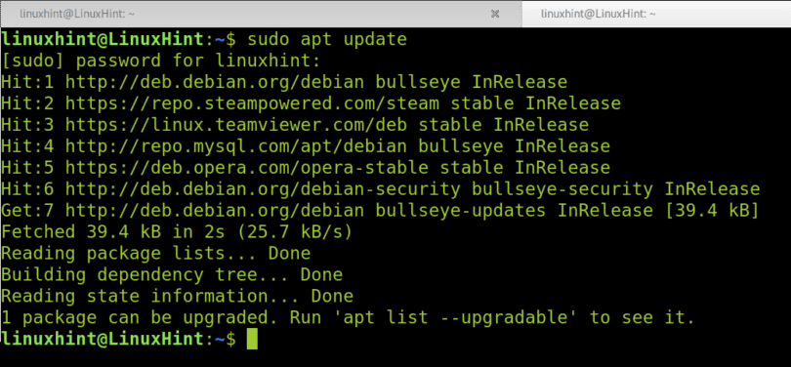
Task: Click 'Reading state information... Done' line
Action: (177, 296)
